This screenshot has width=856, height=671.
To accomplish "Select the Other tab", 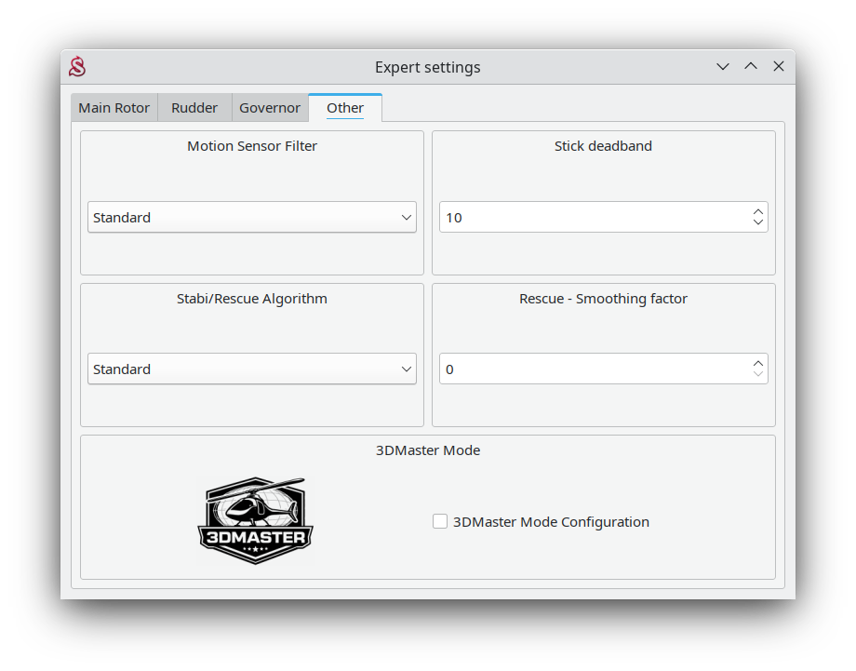I will coord(345,108).
